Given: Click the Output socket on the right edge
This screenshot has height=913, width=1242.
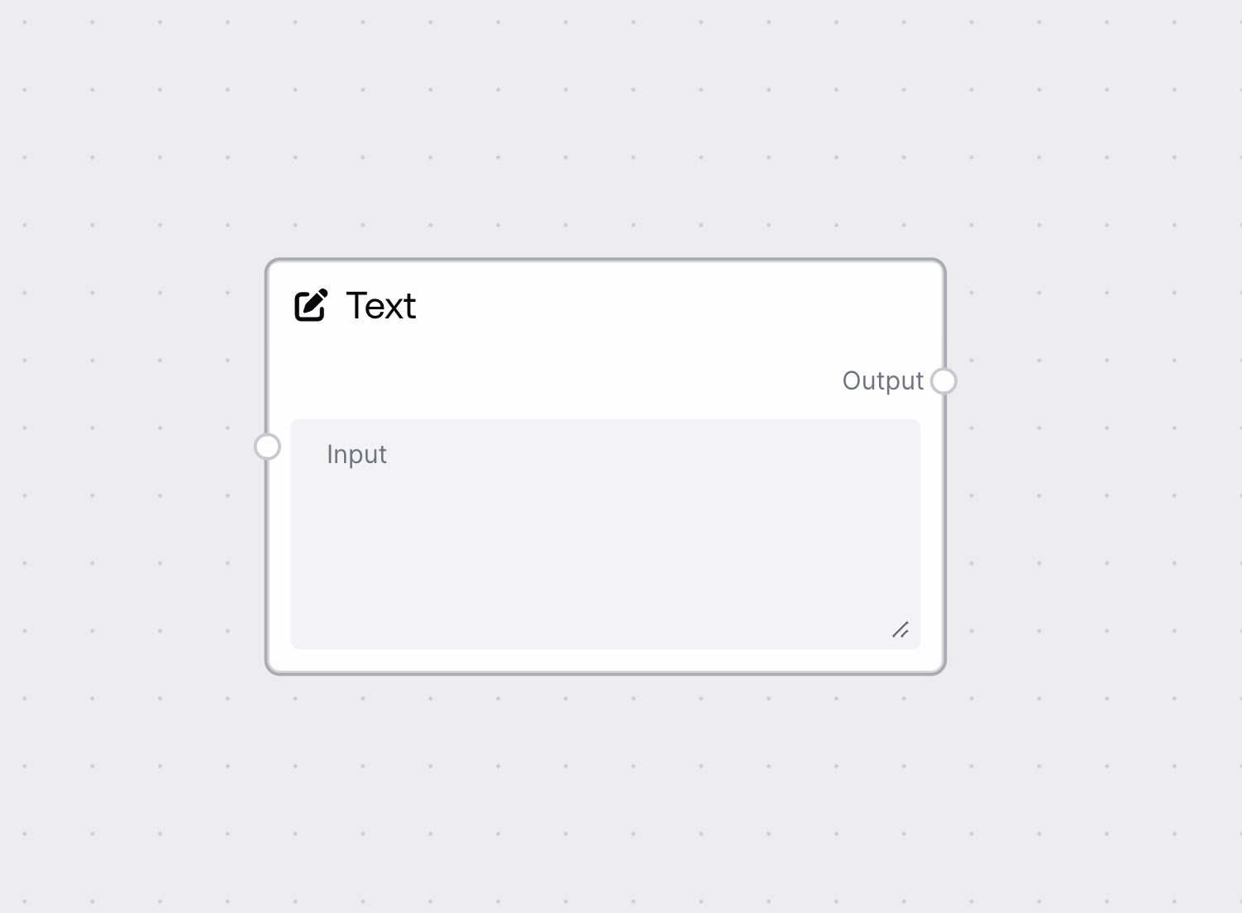Looking at the screenshot, I should click(943, 380).
